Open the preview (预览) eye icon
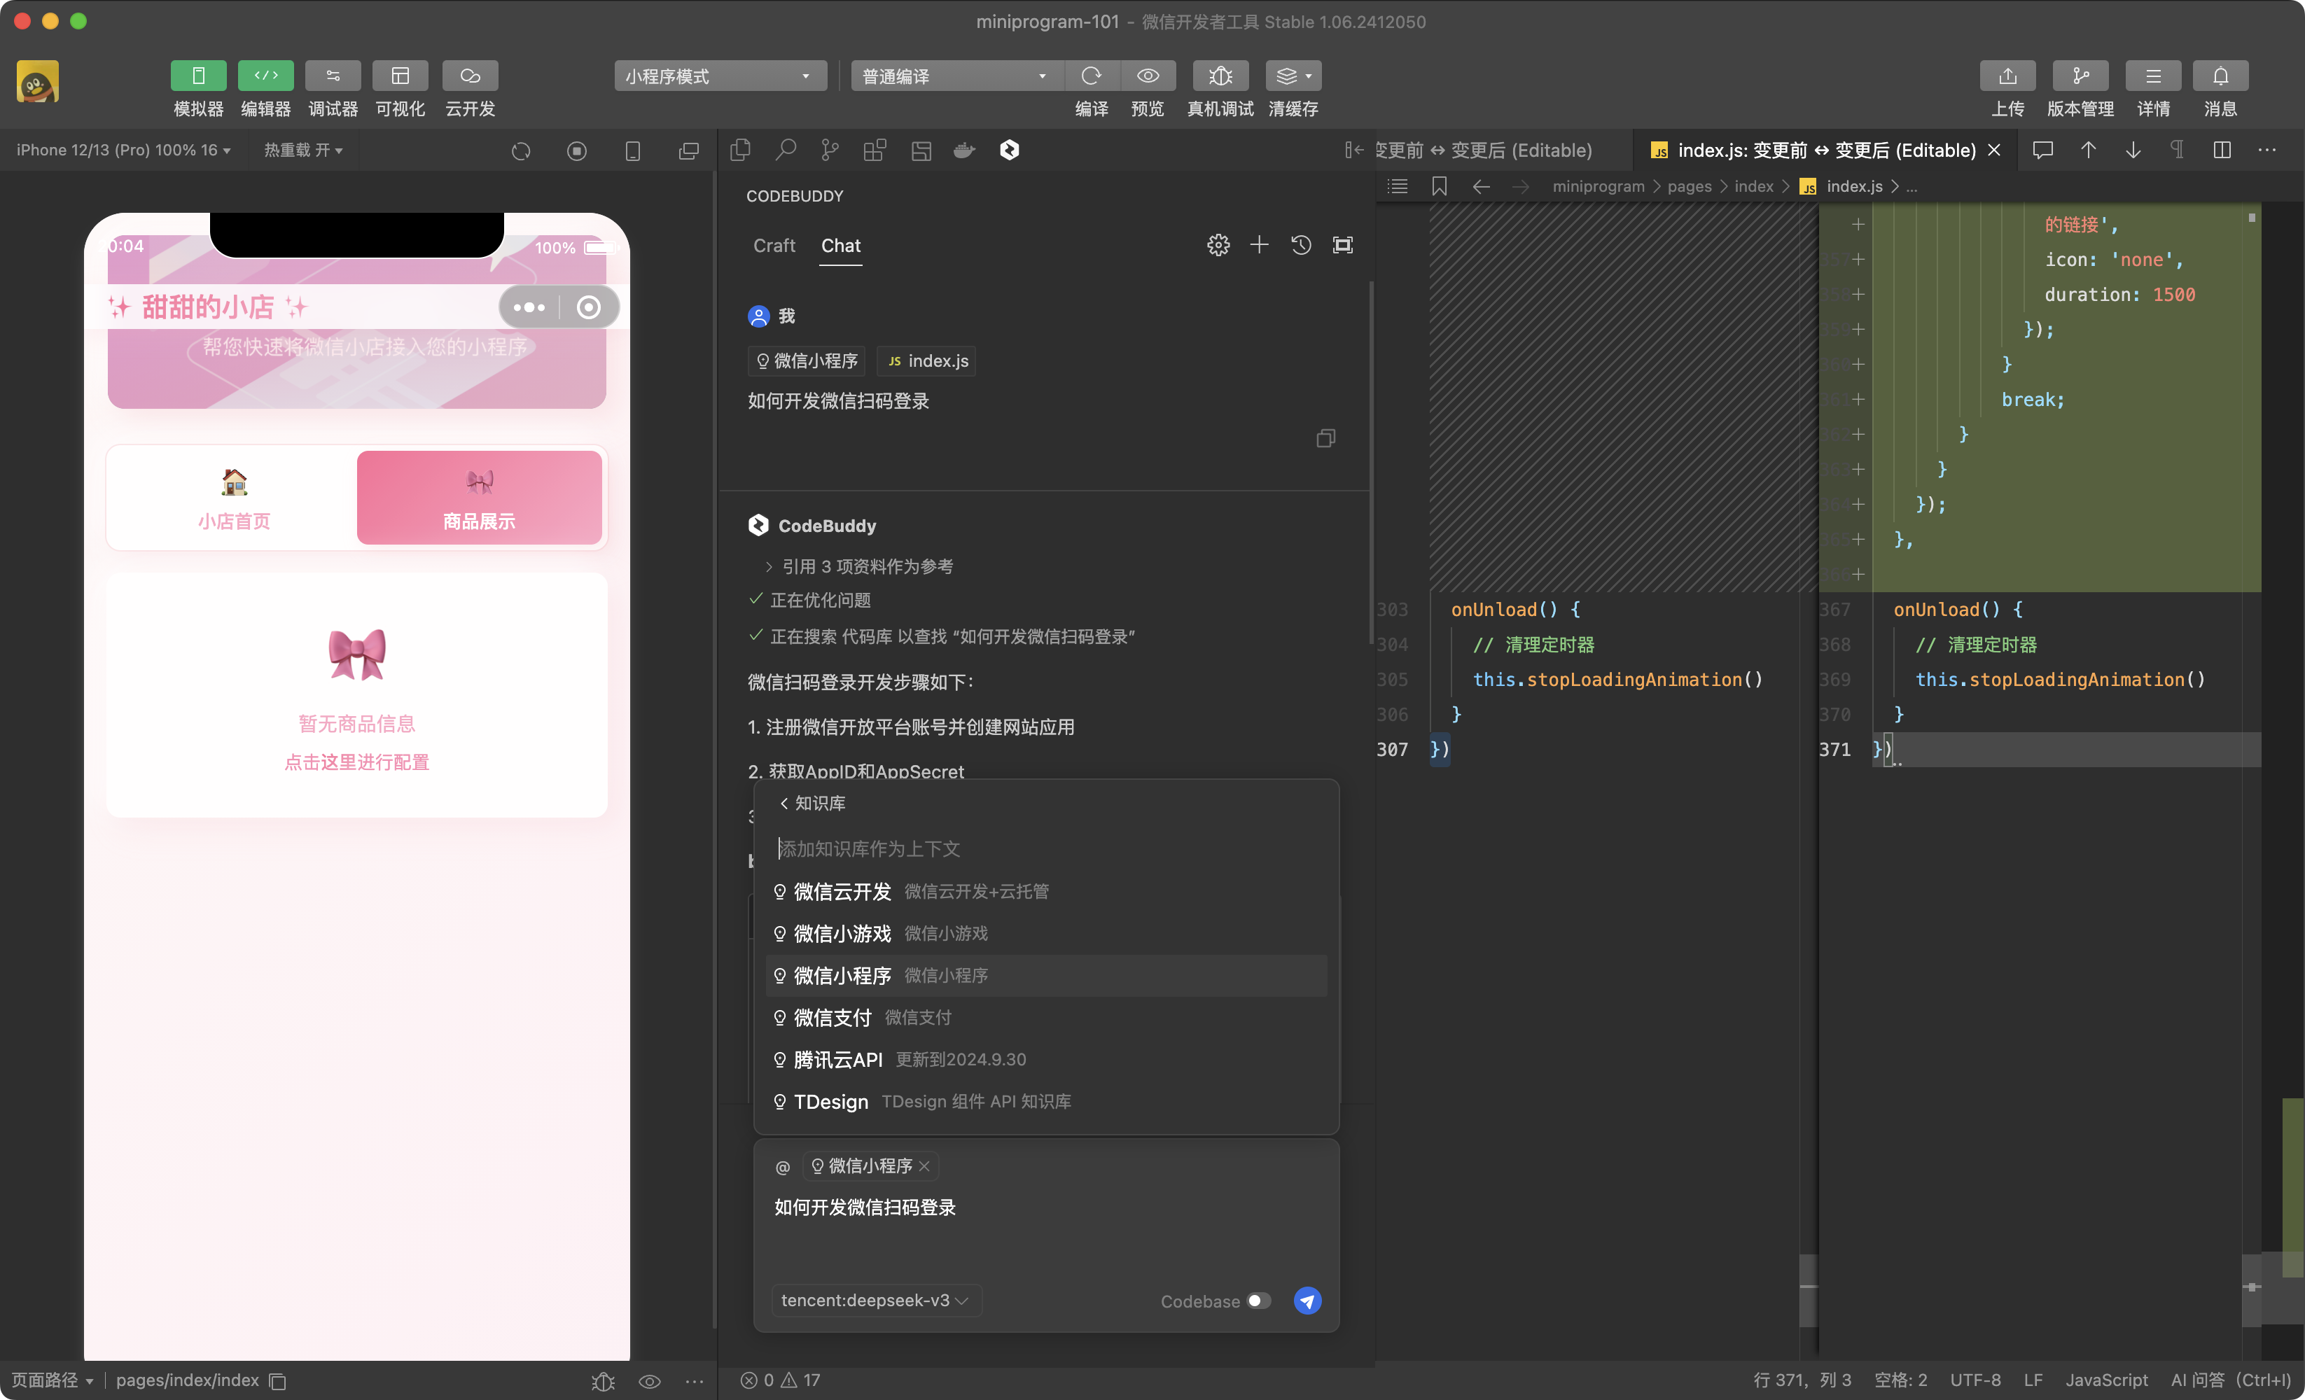Screen dimensions: 2305x1400 pyautogui.click(x=1147, y=76)
